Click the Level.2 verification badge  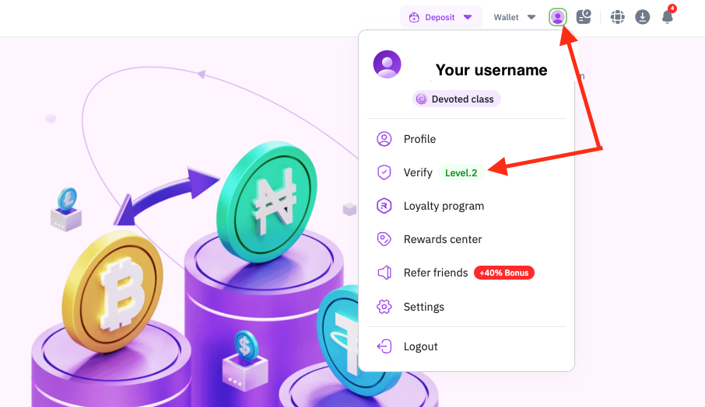pyautogui.click(x=461, y=172)
